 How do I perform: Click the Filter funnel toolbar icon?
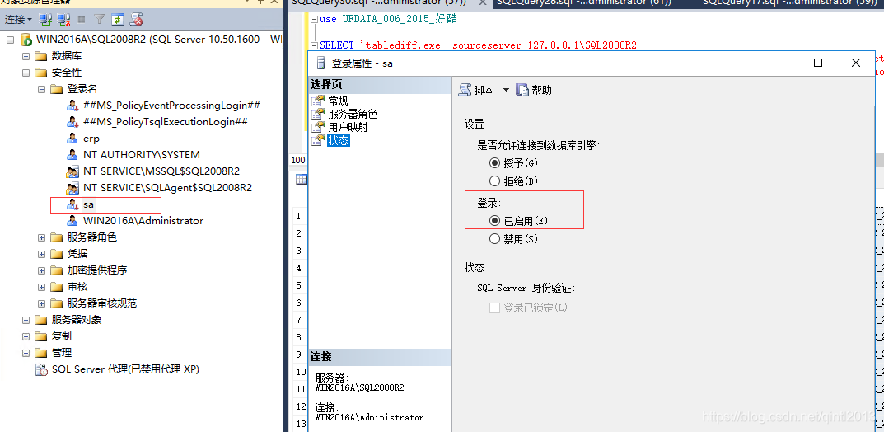tap(99, 20)
